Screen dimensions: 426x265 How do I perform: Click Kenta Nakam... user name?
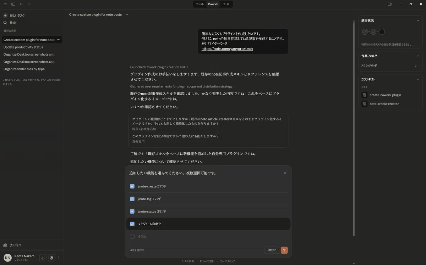pos(26,256)
